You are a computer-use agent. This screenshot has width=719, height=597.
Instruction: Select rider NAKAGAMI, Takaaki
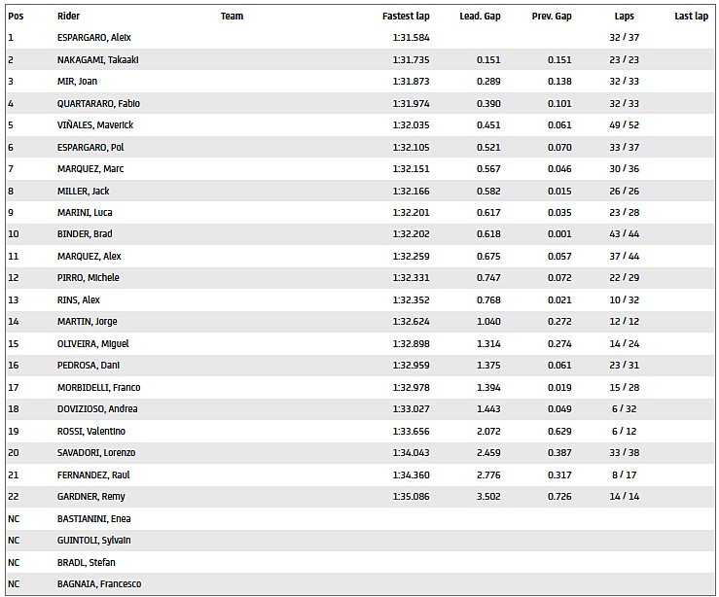point(97,59)
